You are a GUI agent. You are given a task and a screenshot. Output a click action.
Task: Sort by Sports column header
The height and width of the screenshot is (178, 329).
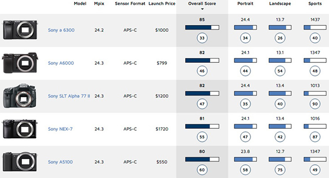click(315, 4)
